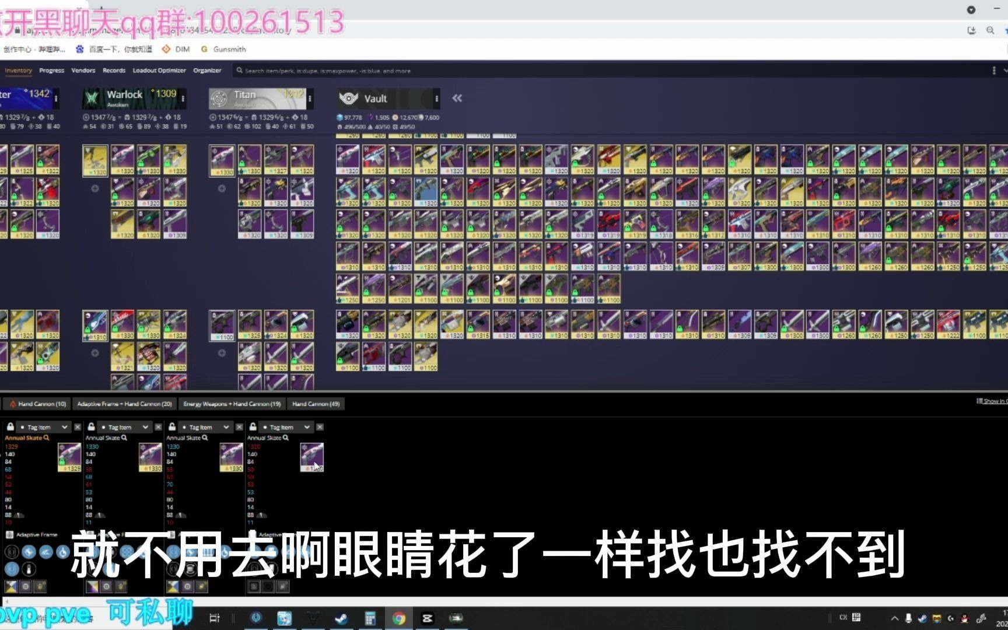This screenshot has height=630, width=1008.
Task: Show in organizer link at right
Action: pyautogui.click(x=992, y=401)
